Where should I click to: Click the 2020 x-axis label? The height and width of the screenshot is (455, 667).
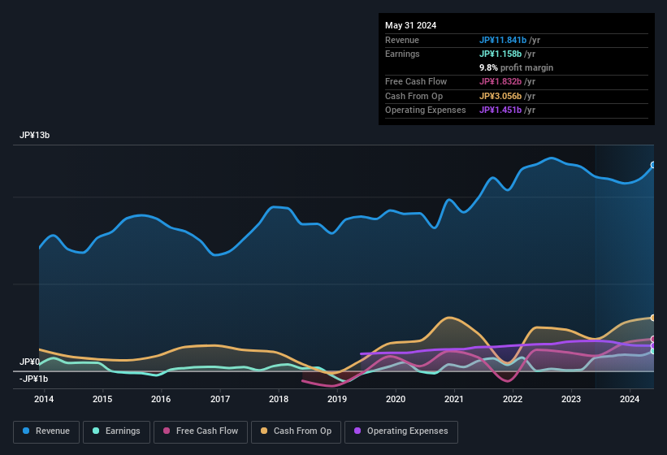(396, 399)
